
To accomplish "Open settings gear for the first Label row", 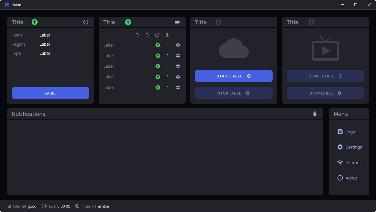I will point(178,45).
